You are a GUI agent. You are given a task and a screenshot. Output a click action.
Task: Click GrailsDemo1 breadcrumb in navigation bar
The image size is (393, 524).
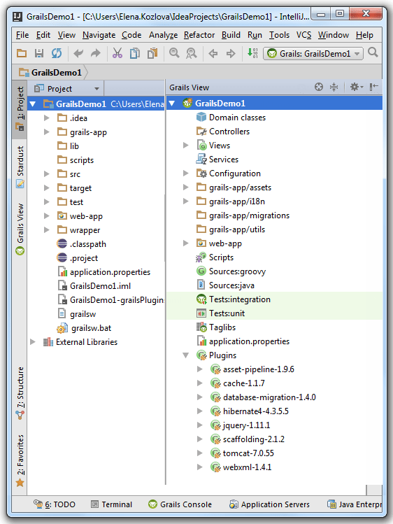[x=50, y=73]
